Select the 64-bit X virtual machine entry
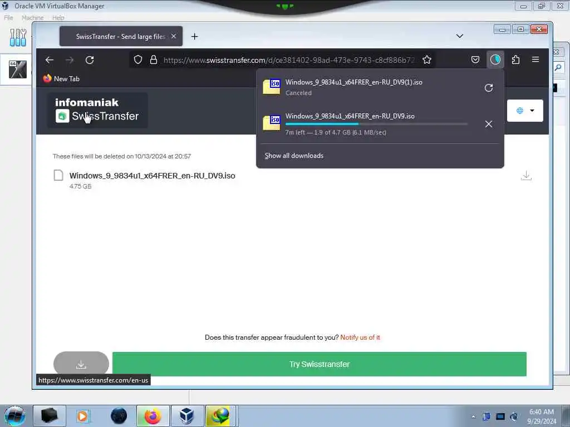The image size is (570, 427). pyautogui.click(x=17, y=69)
